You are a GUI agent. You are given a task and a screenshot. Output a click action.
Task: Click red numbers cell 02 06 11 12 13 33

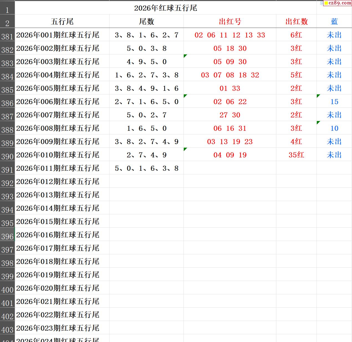pos(230,35)
